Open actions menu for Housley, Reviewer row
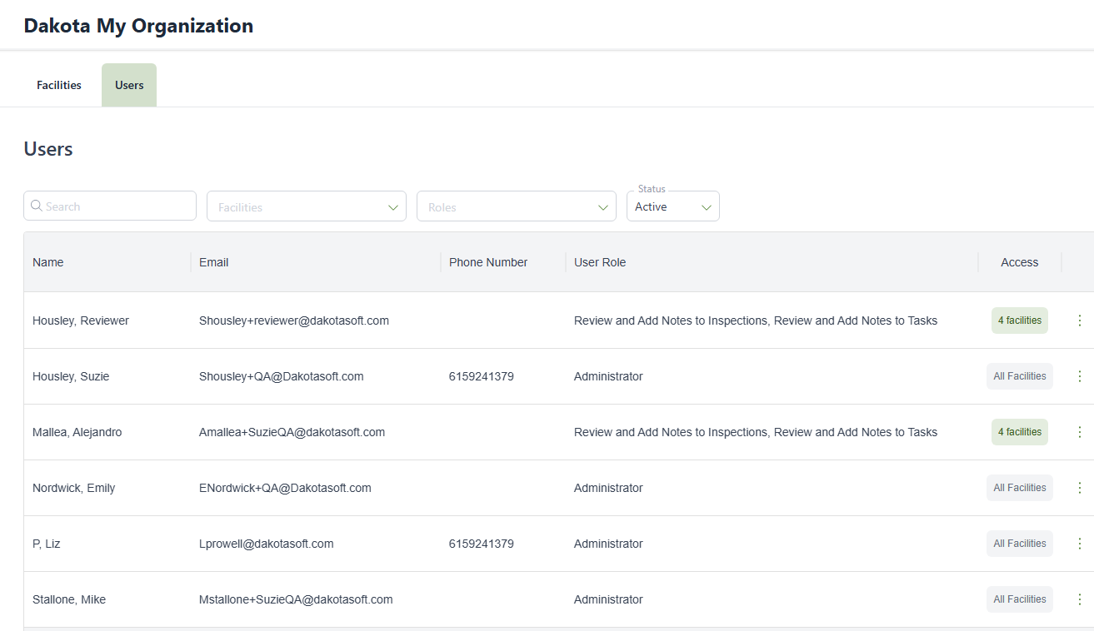Viewport: 1094px width, 631px height. tap(1080, 320)
